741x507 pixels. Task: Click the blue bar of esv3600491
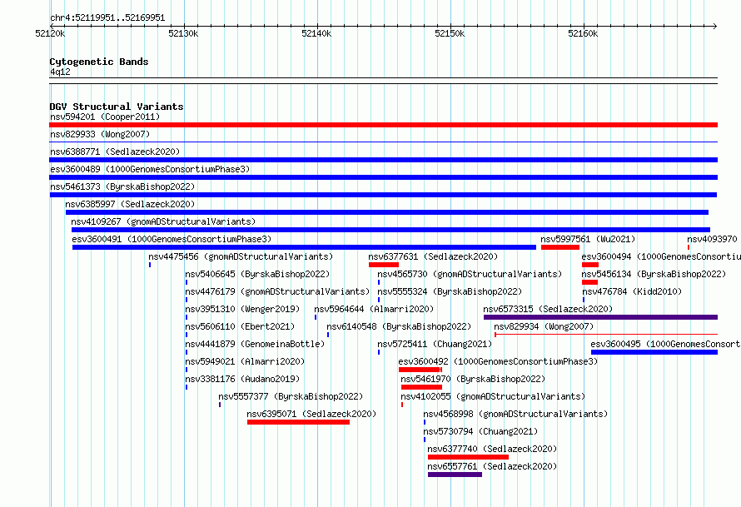305,247
